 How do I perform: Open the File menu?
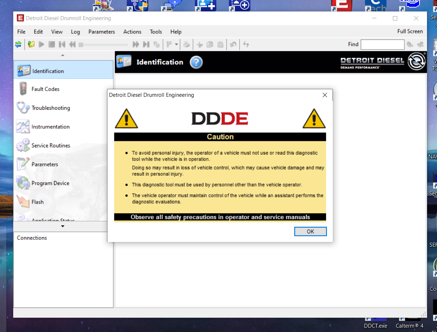pyautogui.click(x=21, y=32)
